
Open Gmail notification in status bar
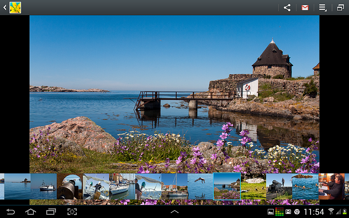(x=288, y=212)
